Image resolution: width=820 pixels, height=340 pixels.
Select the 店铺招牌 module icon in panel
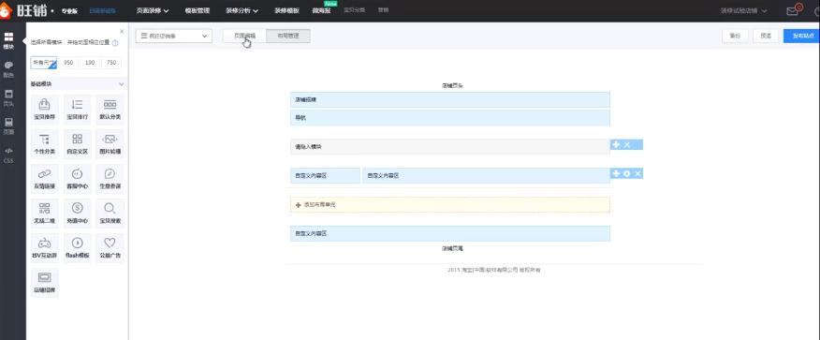pos(45,283)
